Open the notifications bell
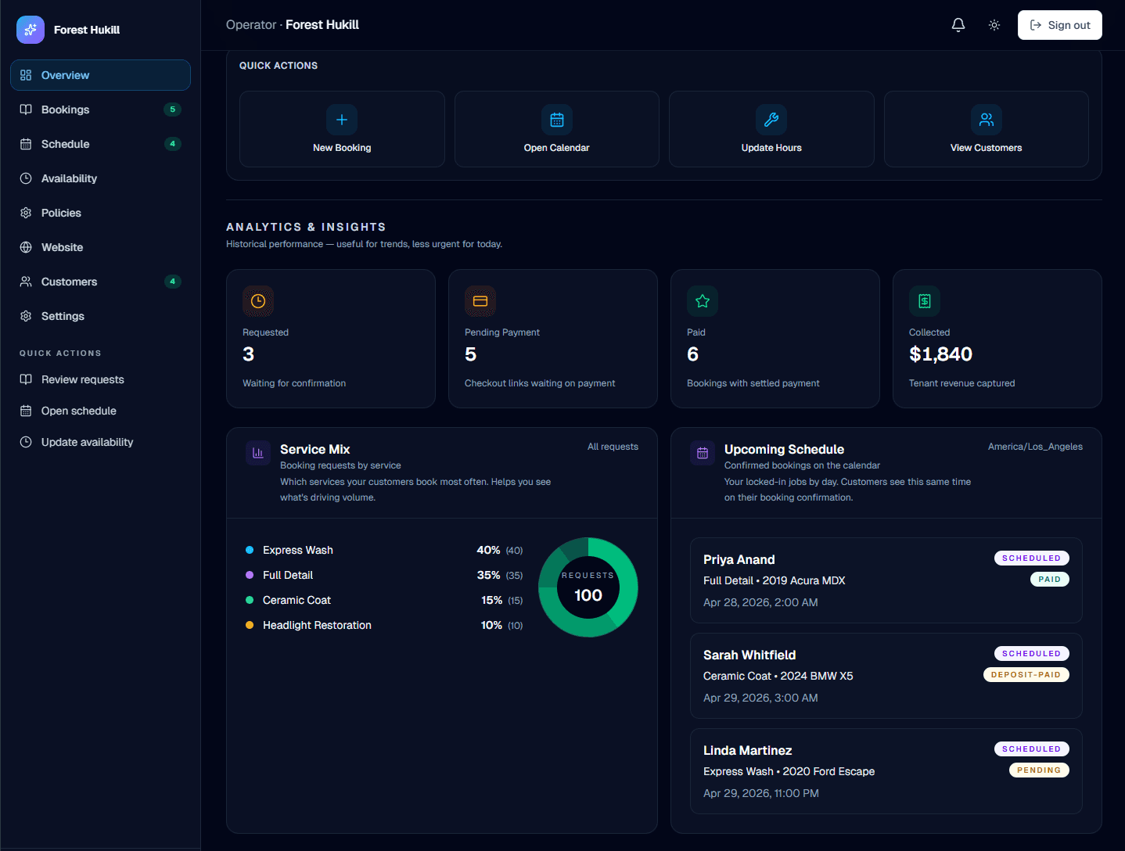 958,25
